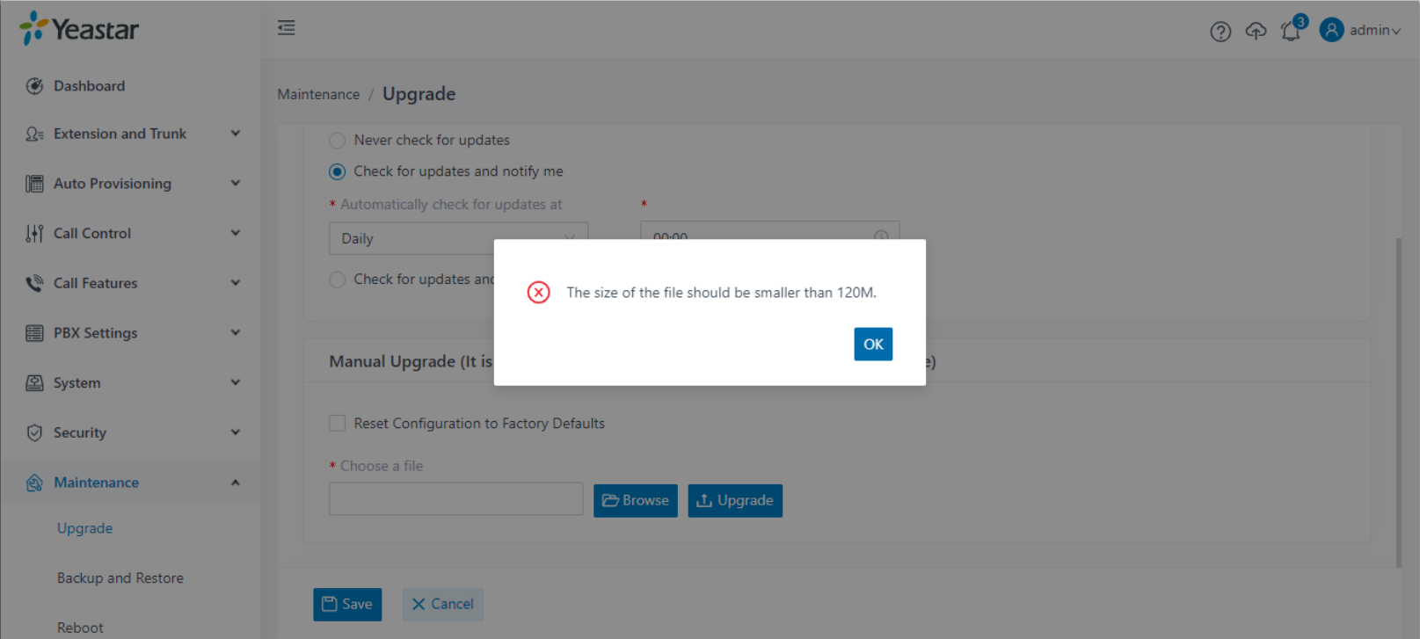Open the help question mark icon
Image resolution: width=1420 pixels, height=639 pixels.
(1220, 32)
